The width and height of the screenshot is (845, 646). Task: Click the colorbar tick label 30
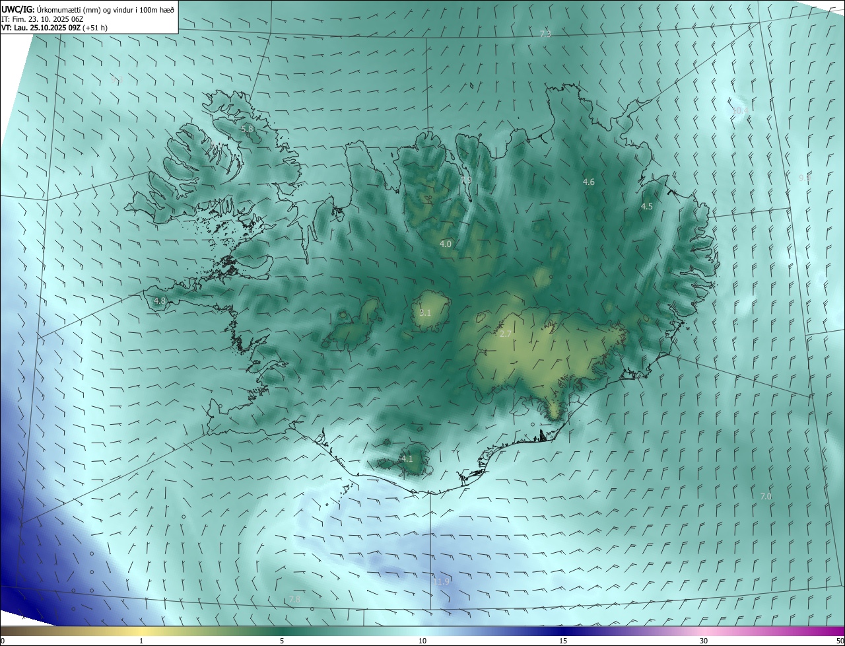(x=704, y=641)
